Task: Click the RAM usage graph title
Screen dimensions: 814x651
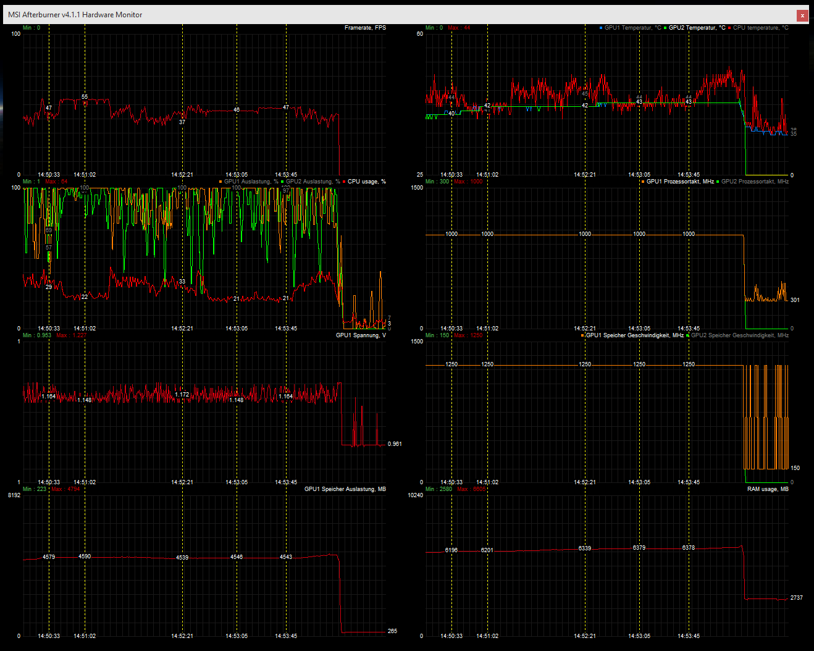Action: tap(768, 489)
